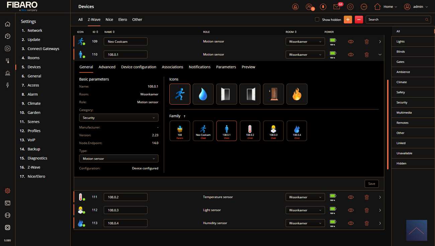Viewport: 435px width, 246px height.
Task: Click the orange plus add device button
Action: click(x=348, y=20)
